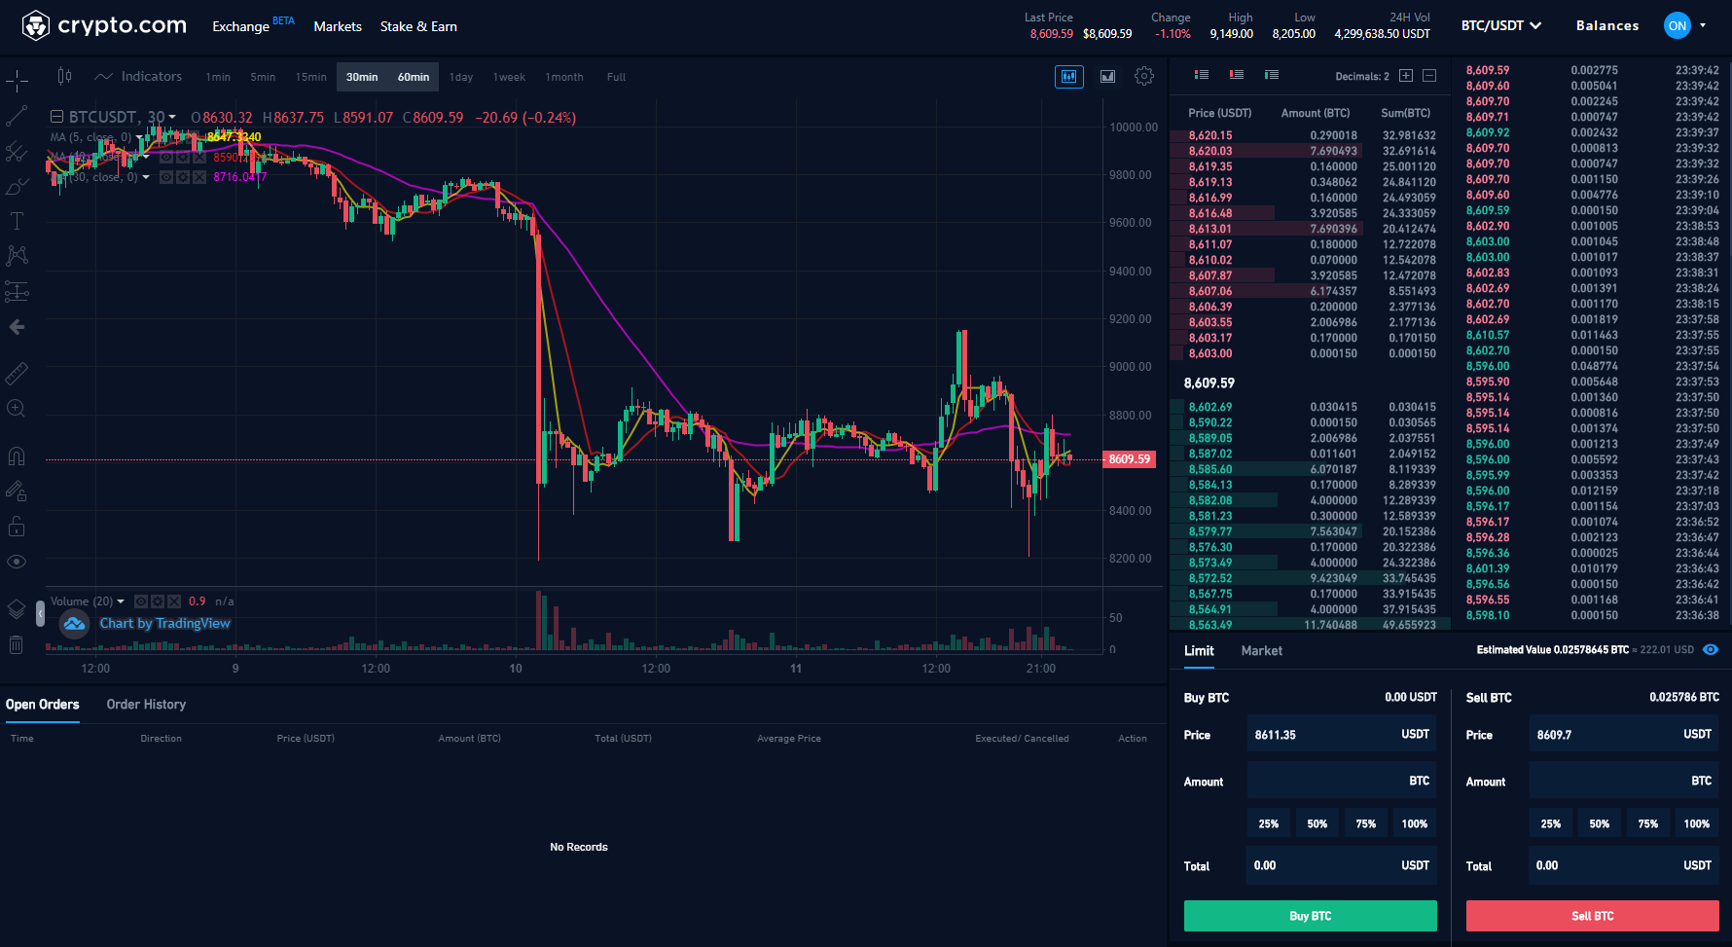Screen dimensions: 1732x947
Task: Select the Full timeframe
Action: pyautogui.click(x=616, y=77)
